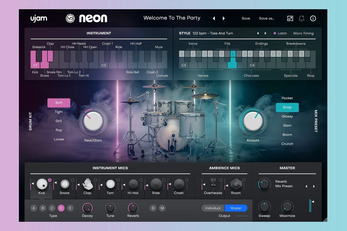This screenshot has width=347, height=231.
Task: Choose the Crunch mix preset
Action: pyautogui.click(x=287, y=144)
